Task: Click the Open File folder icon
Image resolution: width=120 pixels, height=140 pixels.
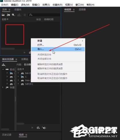Action: point(3,15)
